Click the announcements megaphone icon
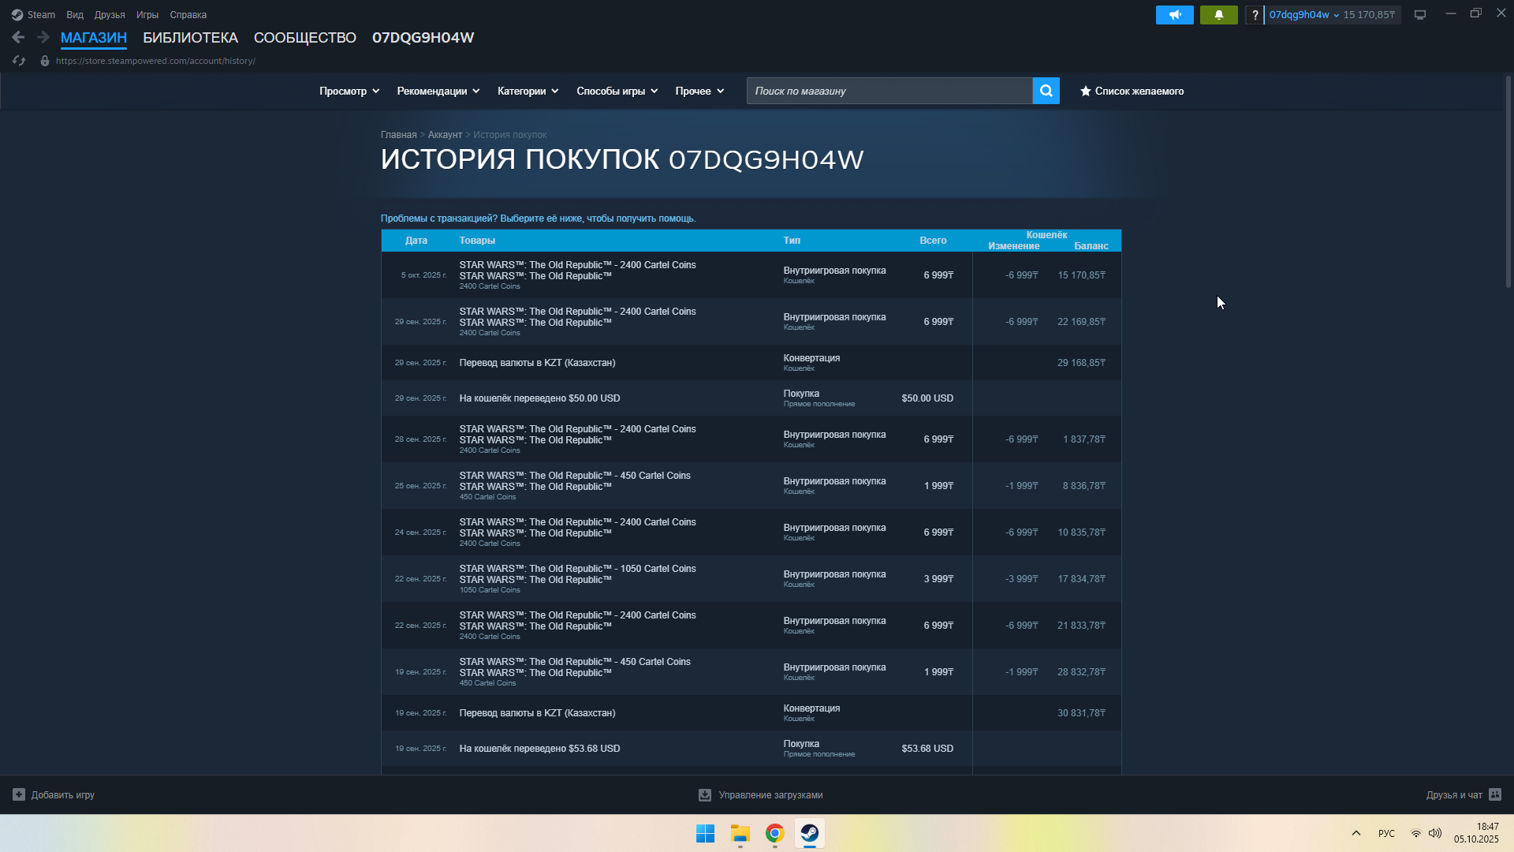 1174,15
